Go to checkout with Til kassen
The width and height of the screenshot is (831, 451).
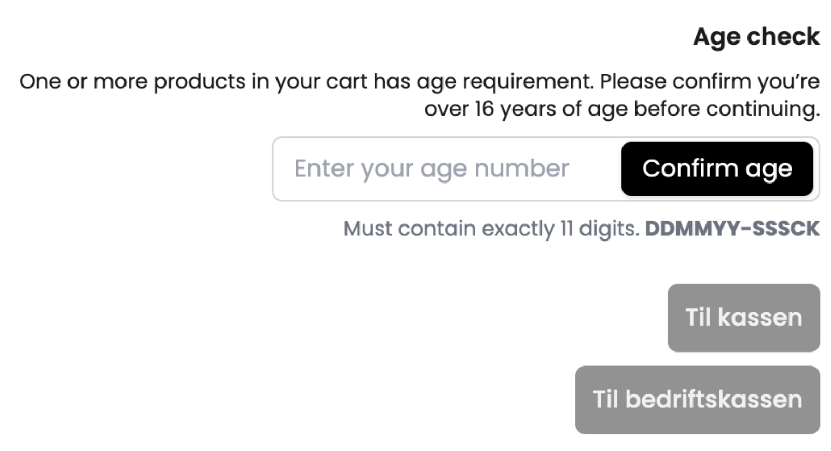tap(743, 317)
